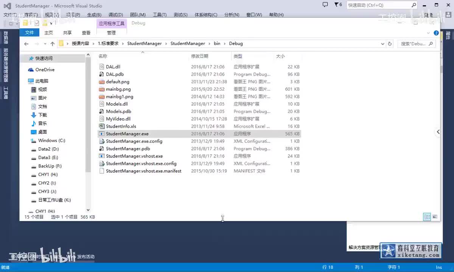This screenshot has width=454, height=272.
Task: Expand breadcrumb chevron after 1.标准要求
Action: point(123,43)
